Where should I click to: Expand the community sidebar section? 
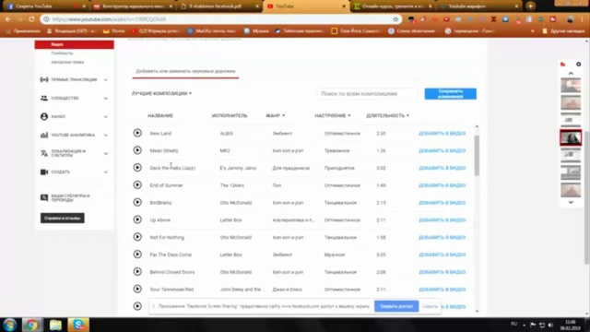[x=106, y=99]
